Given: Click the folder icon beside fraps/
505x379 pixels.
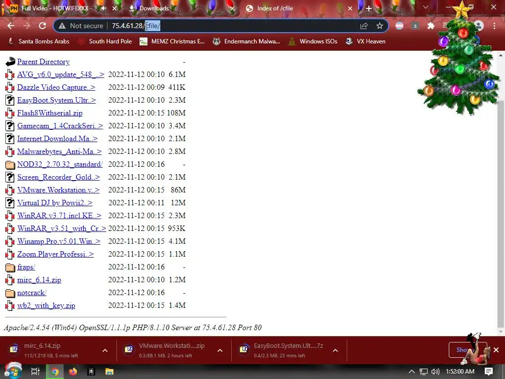Looking at the screenshot, I should click(x=10, y=267).
